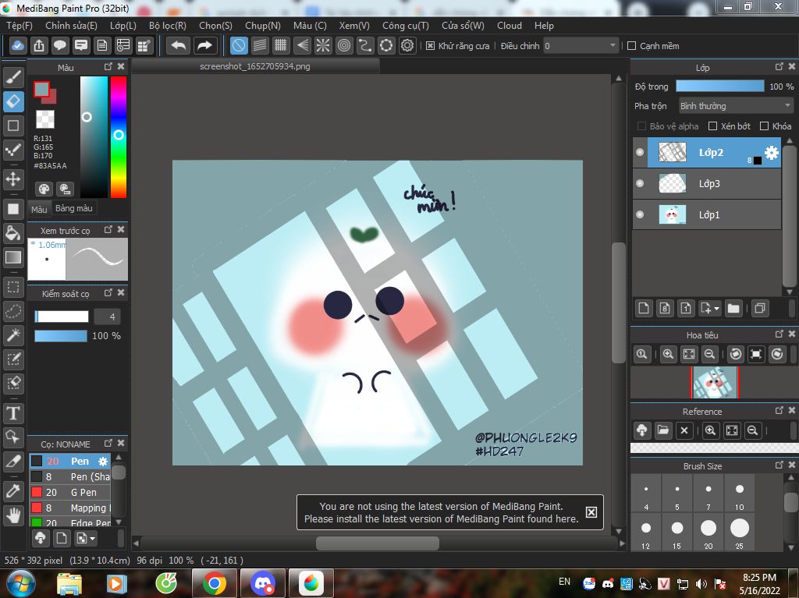Open a file in Reference panel
This screenshot has width=799, height=598.
click(x=663, y=430)
